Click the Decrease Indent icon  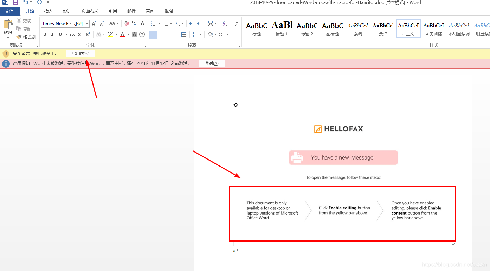point(192,24)
